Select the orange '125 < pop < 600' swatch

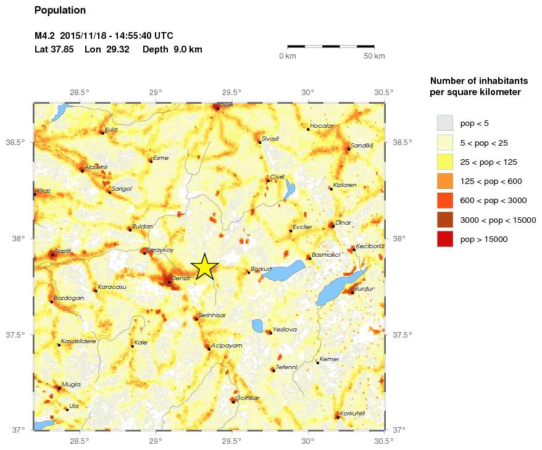click(x=444, y=181)
